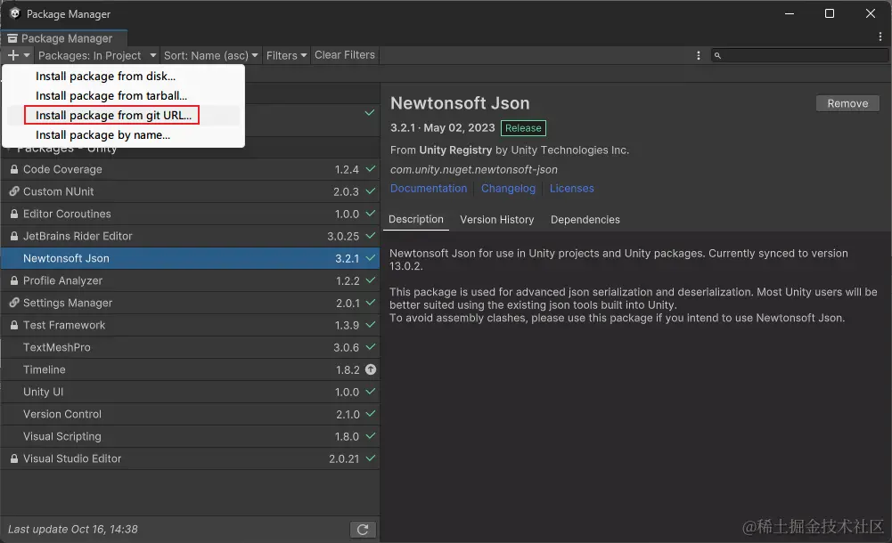Click Last update Oct 16, 14:38 text
Image resolution: width=892 pixels, height=543 pixels.
(73, 530)
